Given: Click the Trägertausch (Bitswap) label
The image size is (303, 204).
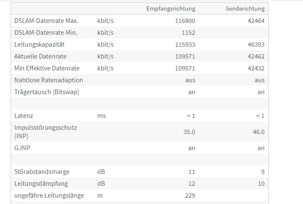Looking at the screenshot, I should click(47, 92).
